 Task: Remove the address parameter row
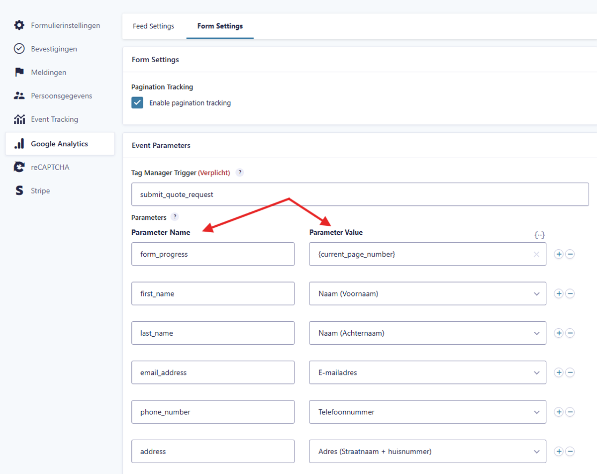570,452
